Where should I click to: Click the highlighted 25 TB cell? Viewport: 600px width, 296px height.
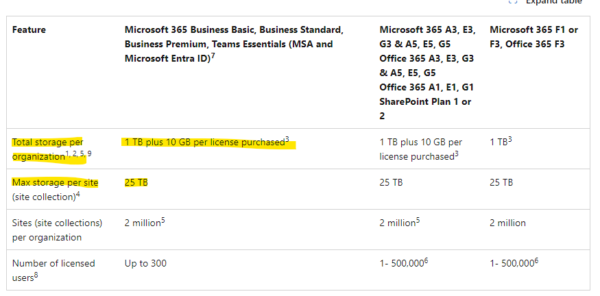coord(136,183)
